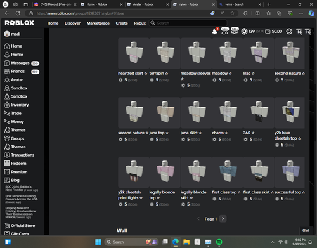Open the lilac item thumbnail

tap(259, 53)
